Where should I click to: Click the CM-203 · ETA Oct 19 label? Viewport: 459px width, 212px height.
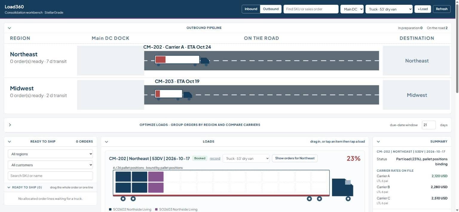click(x=177, y=81)
